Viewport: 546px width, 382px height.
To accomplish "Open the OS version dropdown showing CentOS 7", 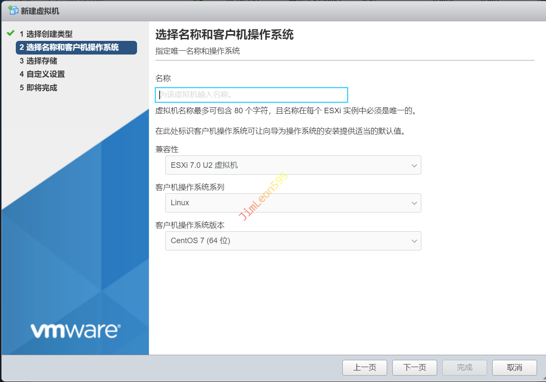I will (x=293, y=241).
